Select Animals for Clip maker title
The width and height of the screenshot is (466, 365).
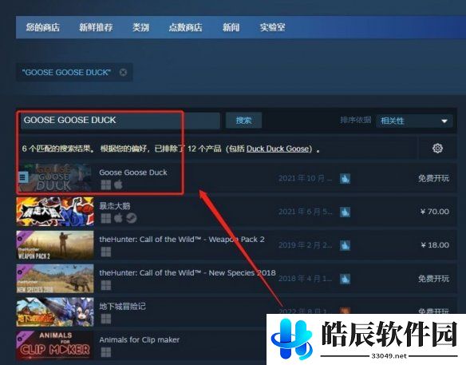click(140, 339)
